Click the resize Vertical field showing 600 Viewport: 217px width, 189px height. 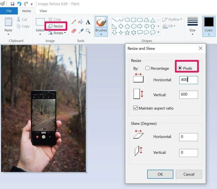point(189,95)
